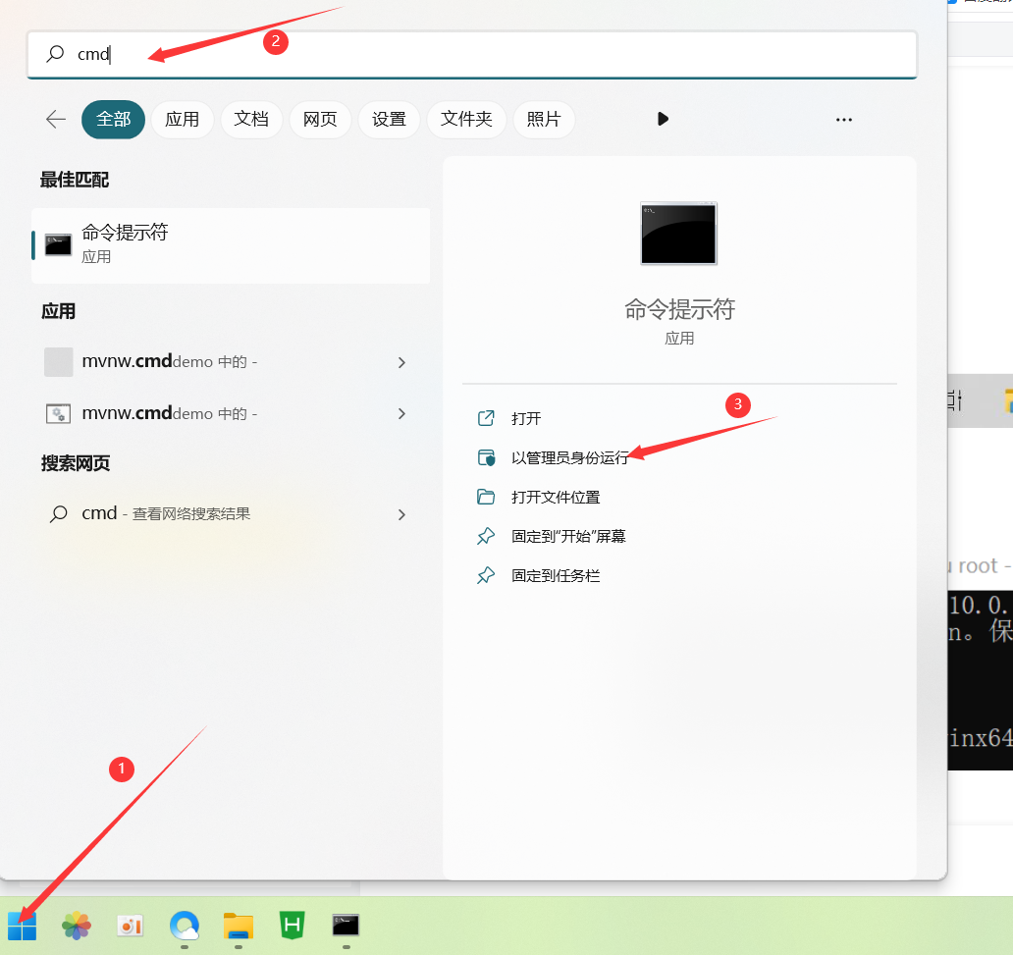
Task: Expand the cmd web search result chevron
Action: click(x=401, y=514)
